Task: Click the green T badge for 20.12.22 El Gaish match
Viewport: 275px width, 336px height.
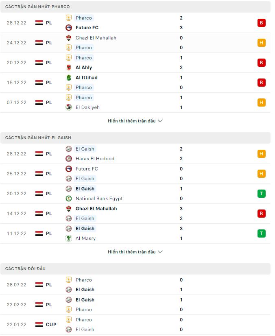Action: pyautogui.click(x=262, y=194)
